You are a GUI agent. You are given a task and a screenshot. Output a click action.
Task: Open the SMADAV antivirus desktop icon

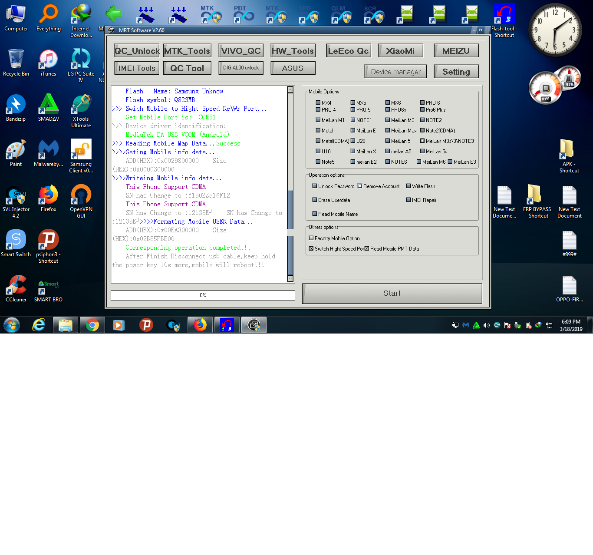49,108
